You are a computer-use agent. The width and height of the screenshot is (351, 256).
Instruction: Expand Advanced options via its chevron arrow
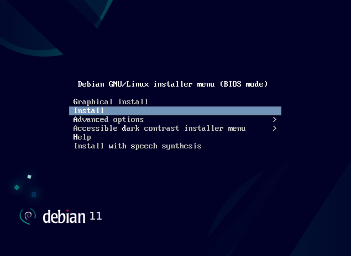coord(275,120)
